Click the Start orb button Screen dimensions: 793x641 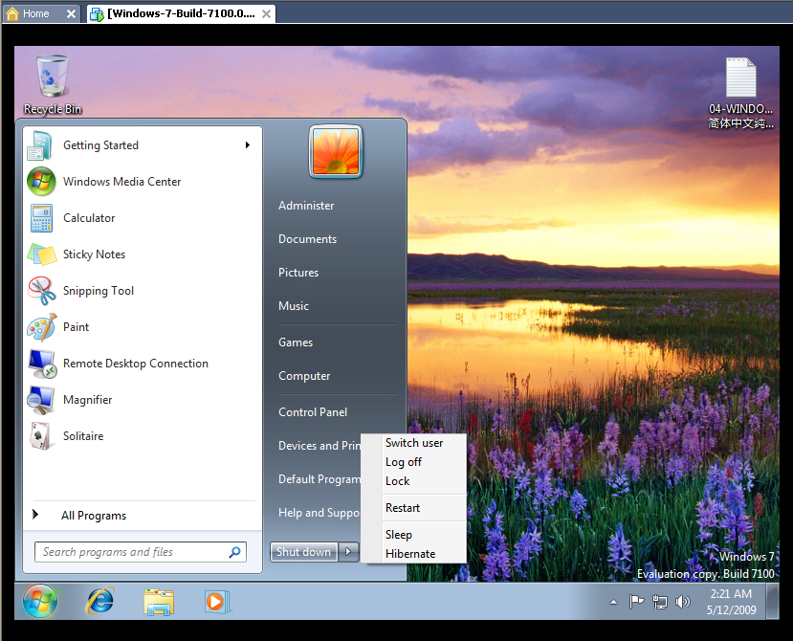[40, 601]
